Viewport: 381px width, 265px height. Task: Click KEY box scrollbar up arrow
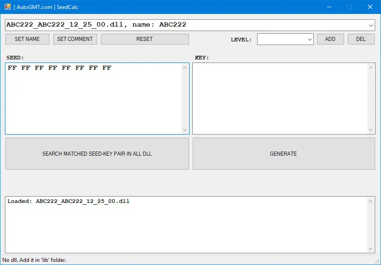point(371,67)
